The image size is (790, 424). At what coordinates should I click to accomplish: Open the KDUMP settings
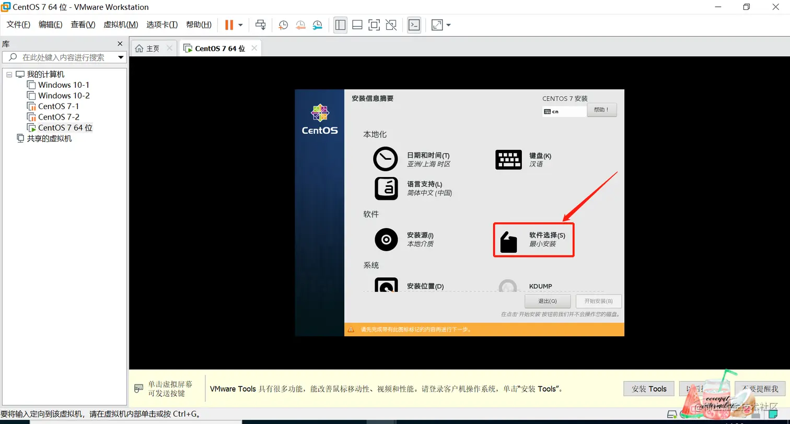point(526,285)
